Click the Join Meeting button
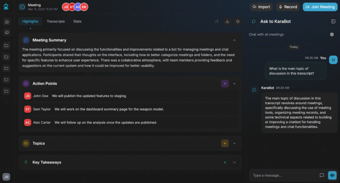 [320, 7]
